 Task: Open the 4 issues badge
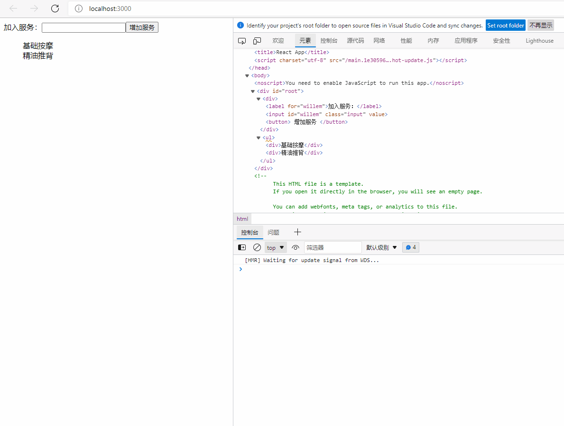pyautogui.click(x=411, y=247)
